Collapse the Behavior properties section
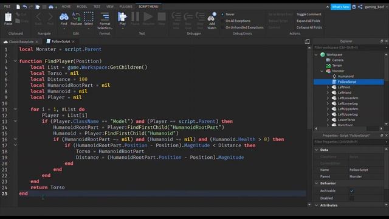Viewport: 389px width, 219px height. click(317, 183)
